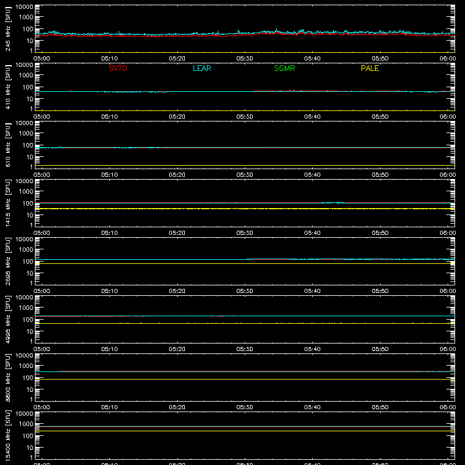465x465 pixels.
Task: Click the yellow PALE trace in 15400 MHz panel
Action: [245, 431]
